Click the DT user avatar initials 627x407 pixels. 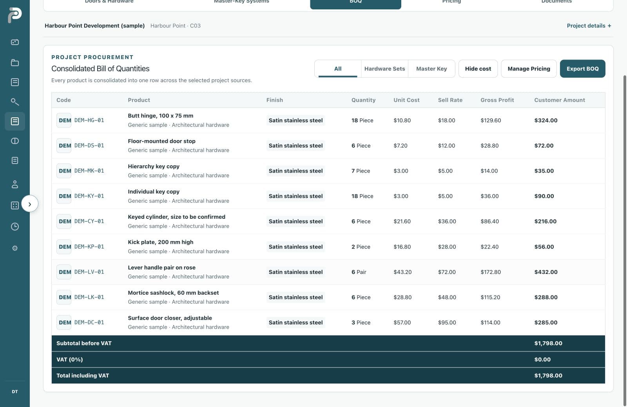(x=15, y=391)
